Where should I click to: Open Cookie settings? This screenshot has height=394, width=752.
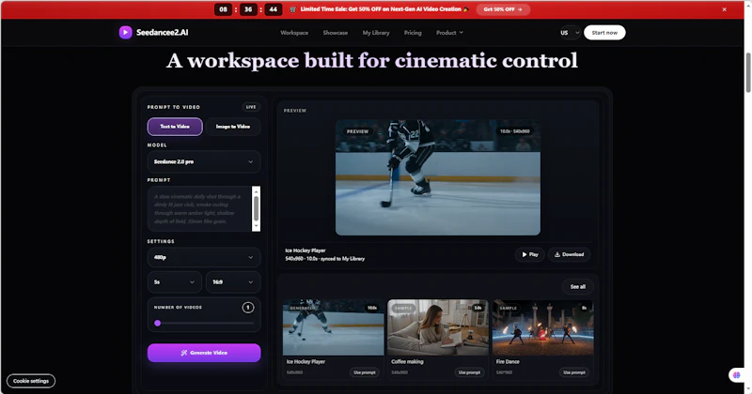click(31, 381)
